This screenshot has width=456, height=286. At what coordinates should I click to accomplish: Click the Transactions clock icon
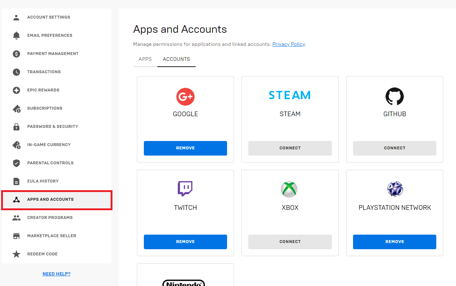16,72
